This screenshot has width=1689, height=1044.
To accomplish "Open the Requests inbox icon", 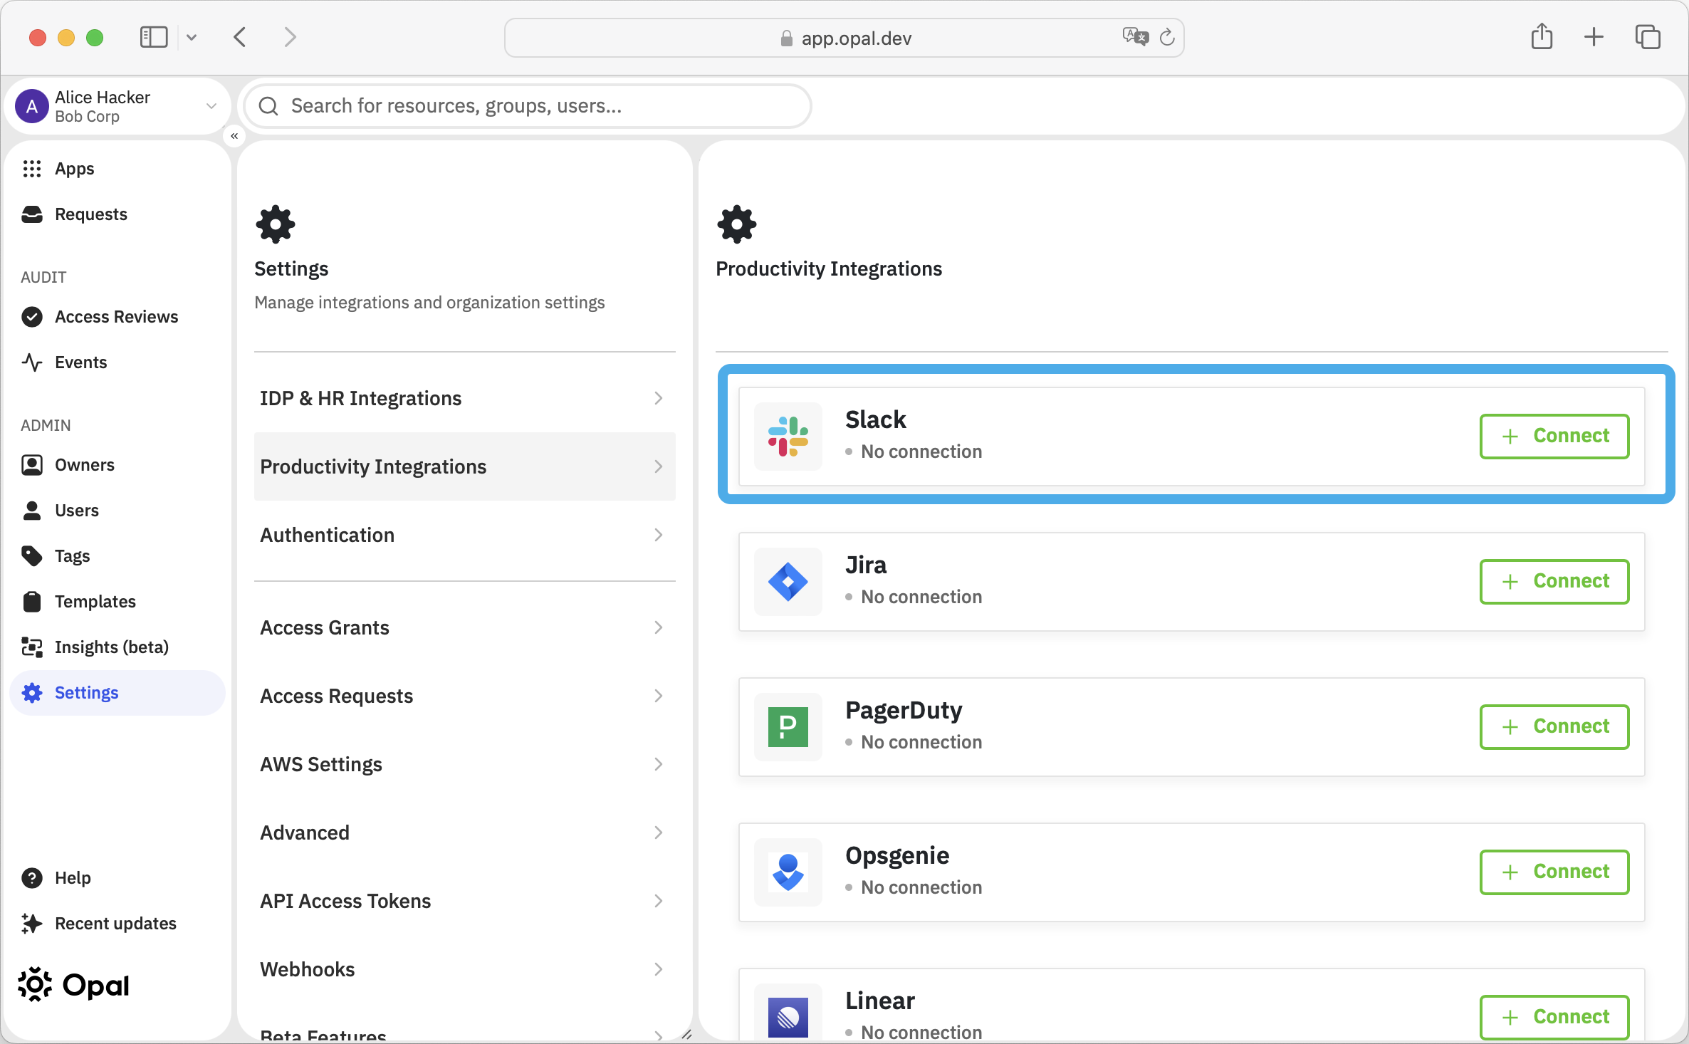I will [32, 214].
